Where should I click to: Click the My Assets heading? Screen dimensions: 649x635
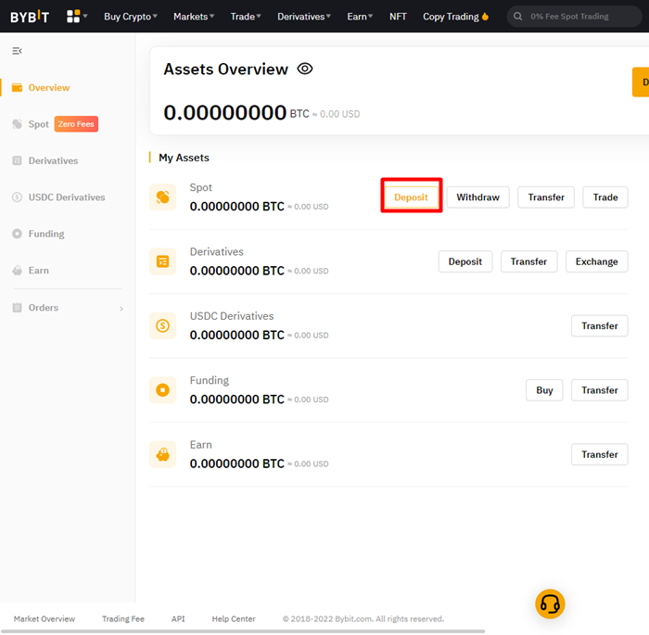tap(184, 158)
